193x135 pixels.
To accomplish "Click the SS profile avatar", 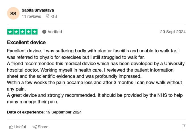I will point(13,14).
